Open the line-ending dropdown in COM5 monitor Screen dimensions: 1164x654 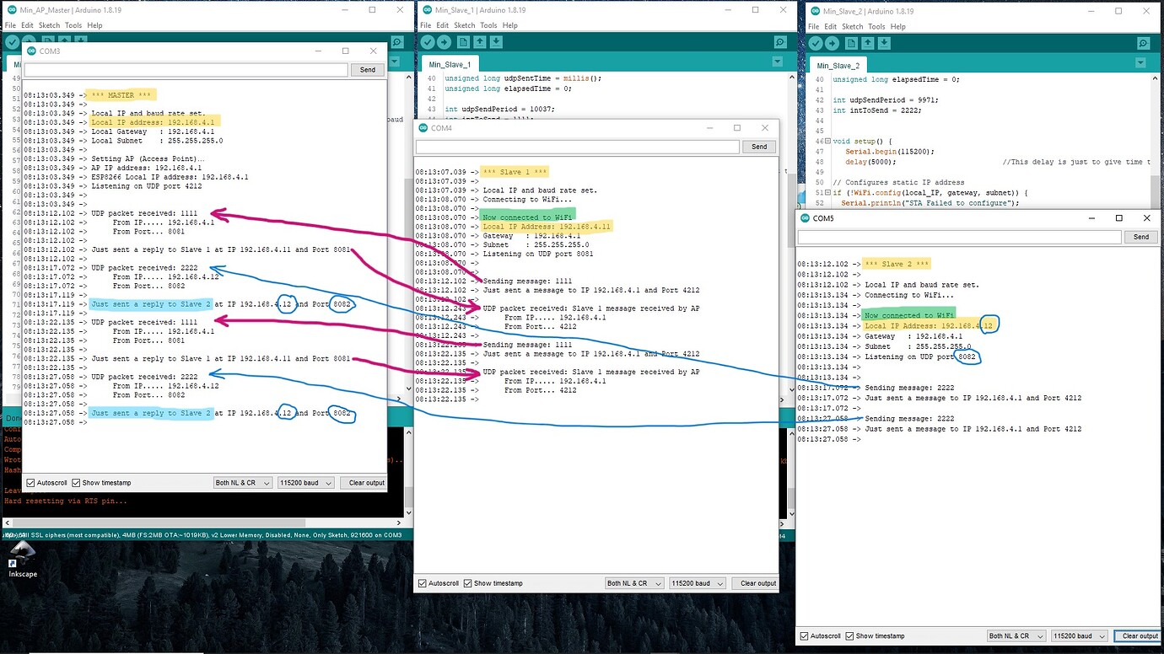pos(1016,635)
